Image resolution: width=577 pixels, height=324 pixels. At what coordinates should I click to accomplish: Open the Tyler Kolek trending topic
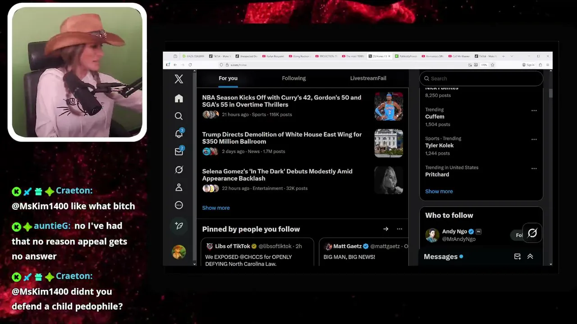tap(440, 145)
